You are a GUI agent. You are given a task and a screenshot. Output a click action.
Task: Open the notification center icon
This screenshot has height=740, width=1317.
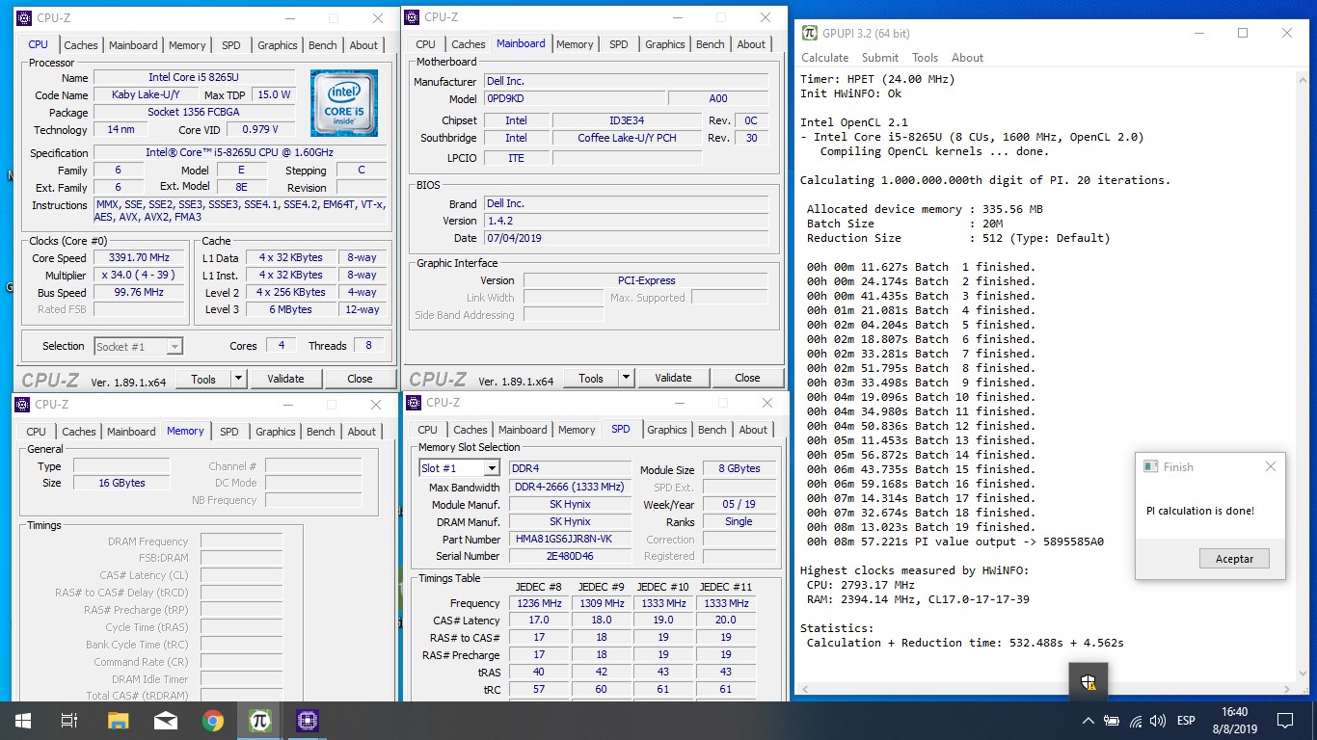1284,721
